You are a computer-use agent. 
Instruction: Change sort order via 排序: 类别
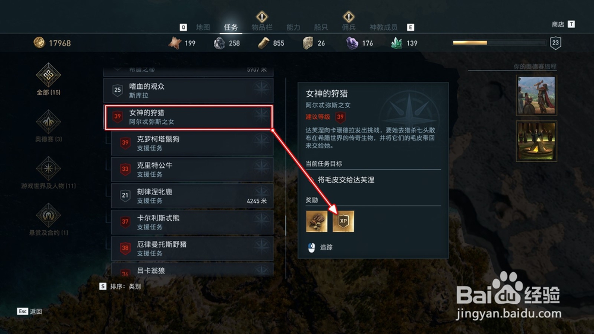point(120,287)
